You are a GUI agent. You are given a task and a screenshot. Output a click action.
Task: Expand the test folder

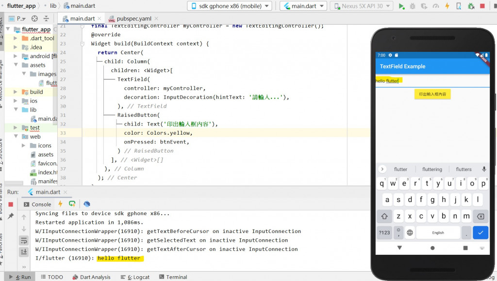(15, 127)
